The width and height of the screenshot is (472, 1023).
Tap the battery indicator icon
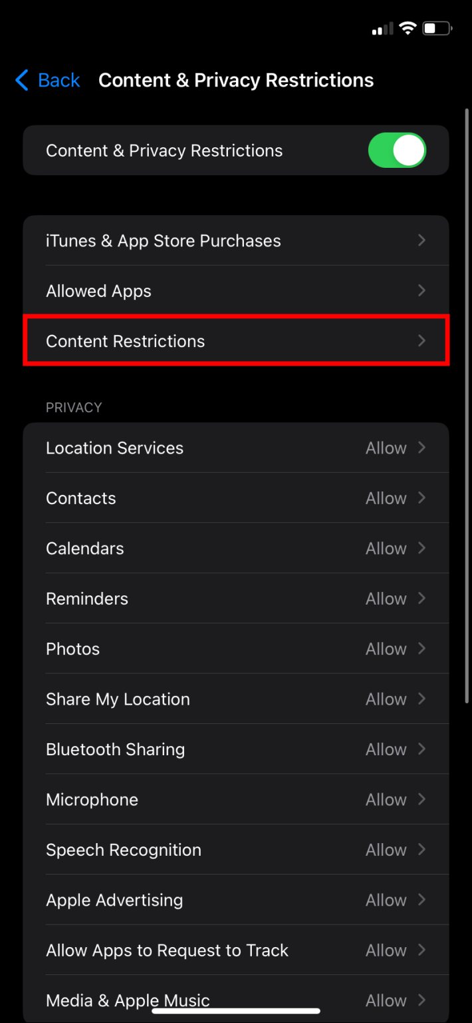[x=438, y=28]
